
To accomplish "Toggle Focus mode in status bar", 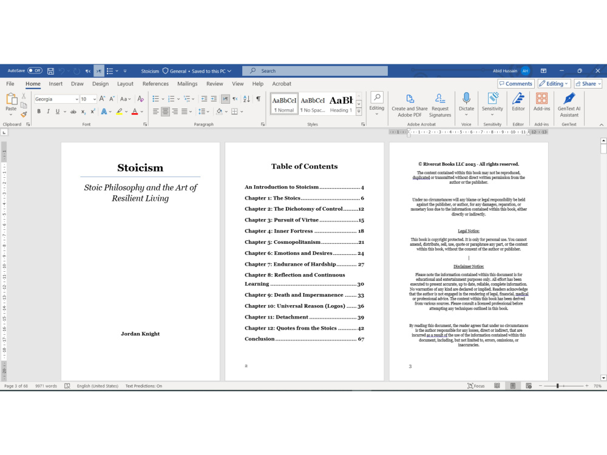I will 476,386.
